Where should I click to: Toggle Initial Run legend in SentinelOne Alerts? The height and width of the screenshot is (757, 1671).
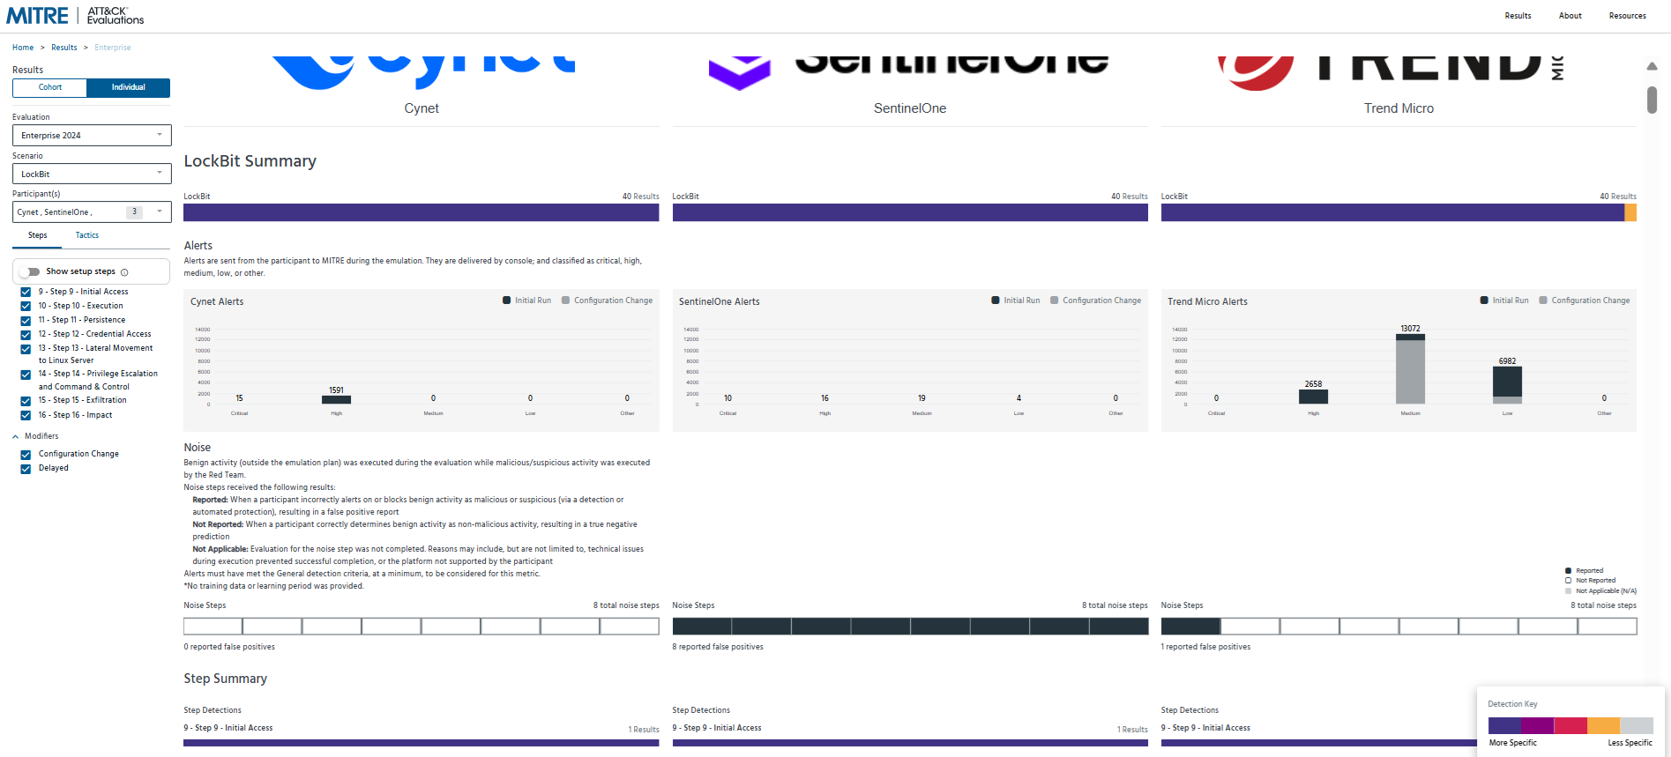coord(1015,301)
